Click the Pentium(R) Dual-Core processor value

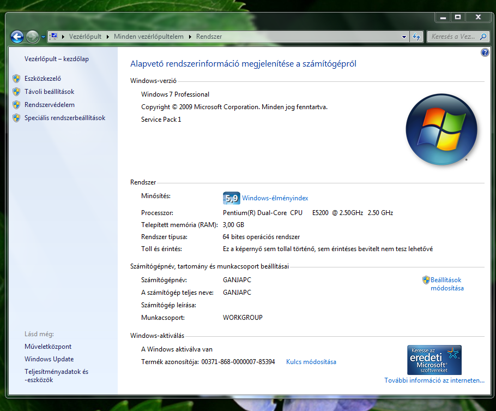(x=308, y=213)
